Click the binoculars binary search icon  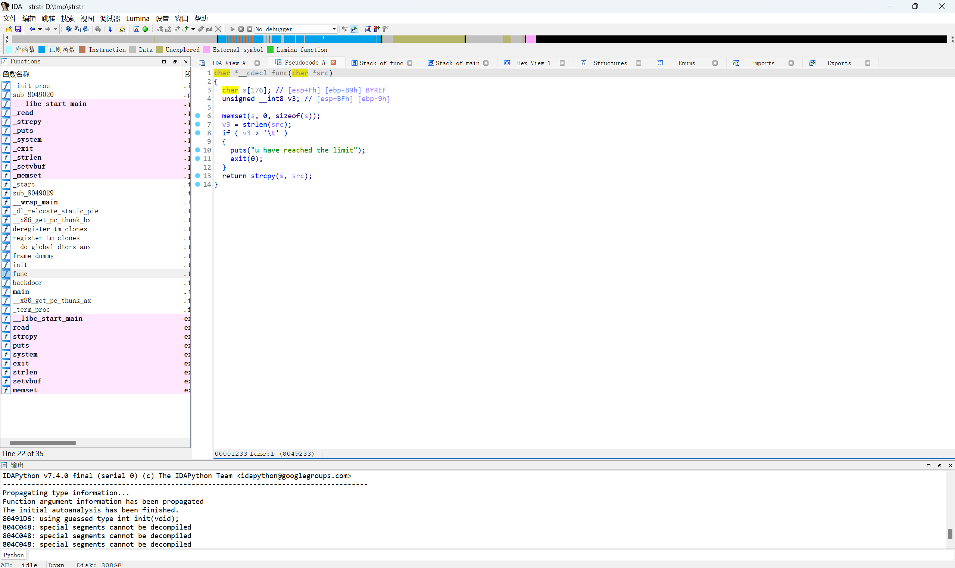pos(87,29)
